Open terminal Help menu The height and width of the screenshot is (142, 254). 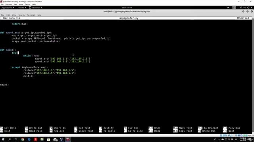click(x=39, y=15)
